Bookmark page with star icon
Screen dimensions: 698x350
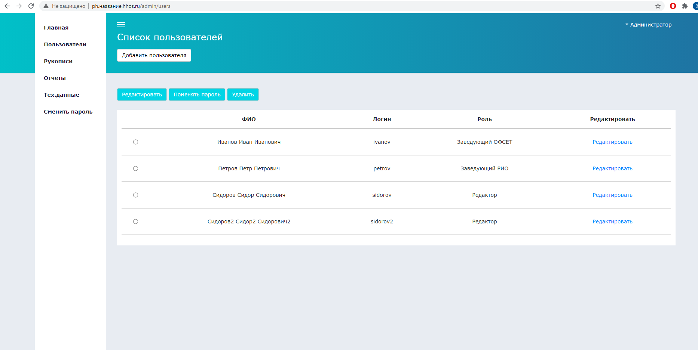pyautogui.click(x=658, y=6)
